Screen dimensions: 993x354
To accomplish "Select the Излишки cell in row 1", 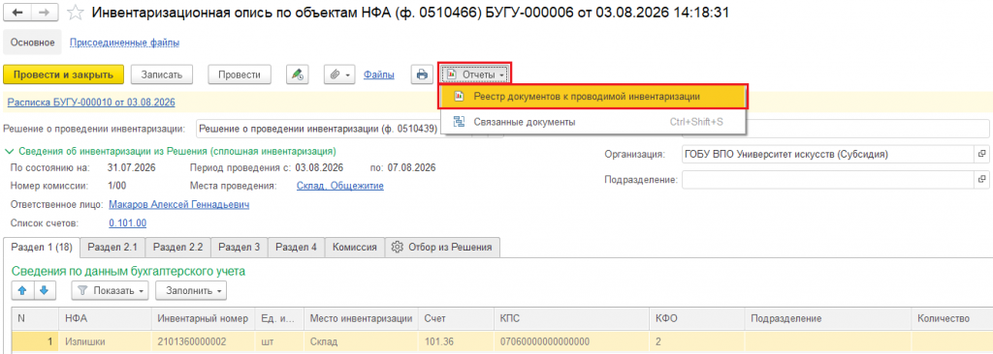I will click(x=105, y=341).
